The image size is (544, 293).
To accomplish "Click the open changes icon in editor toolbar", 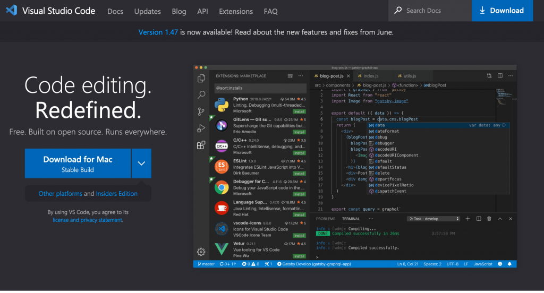I will (489, 76).
